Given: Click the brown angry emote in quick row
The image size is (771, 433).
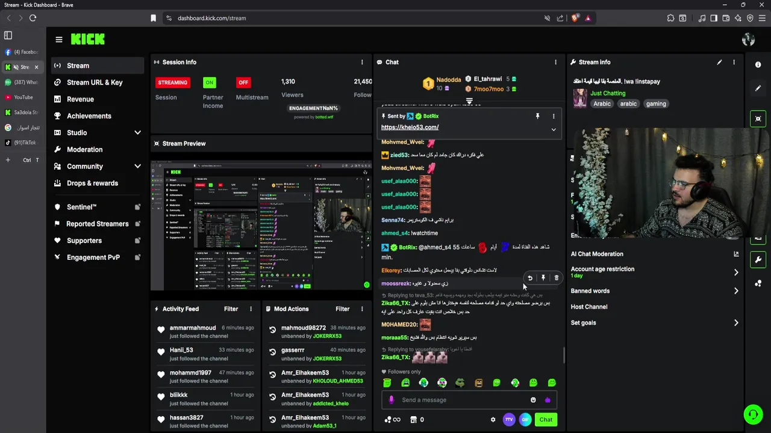Looking at the screenshot, I should point(479,382).
